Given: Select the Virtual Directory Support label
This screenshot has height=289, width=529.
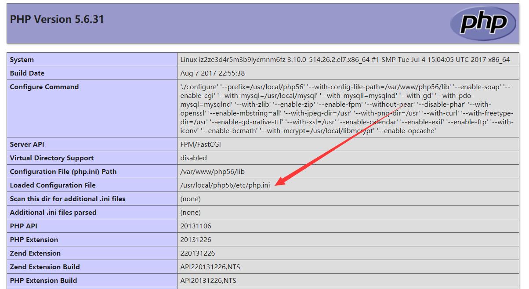Looking at the screenshot, I should pyautogui.click(x=52, y=158).
